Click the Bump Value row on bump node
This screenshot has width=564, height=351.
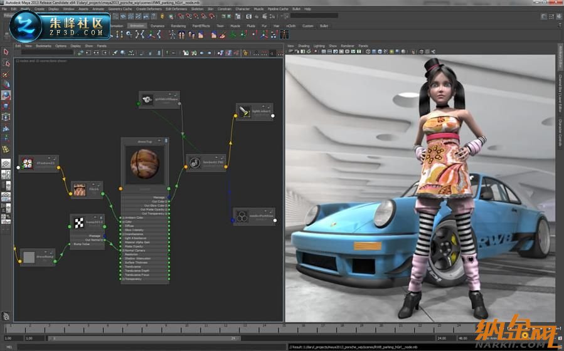pyautogui.click(x=87, y=244)
